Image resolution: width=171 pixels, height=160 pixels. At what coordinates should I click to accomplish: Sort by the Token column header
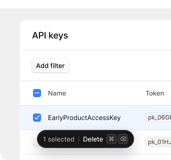pyautogui.click(x=155, y=93)
